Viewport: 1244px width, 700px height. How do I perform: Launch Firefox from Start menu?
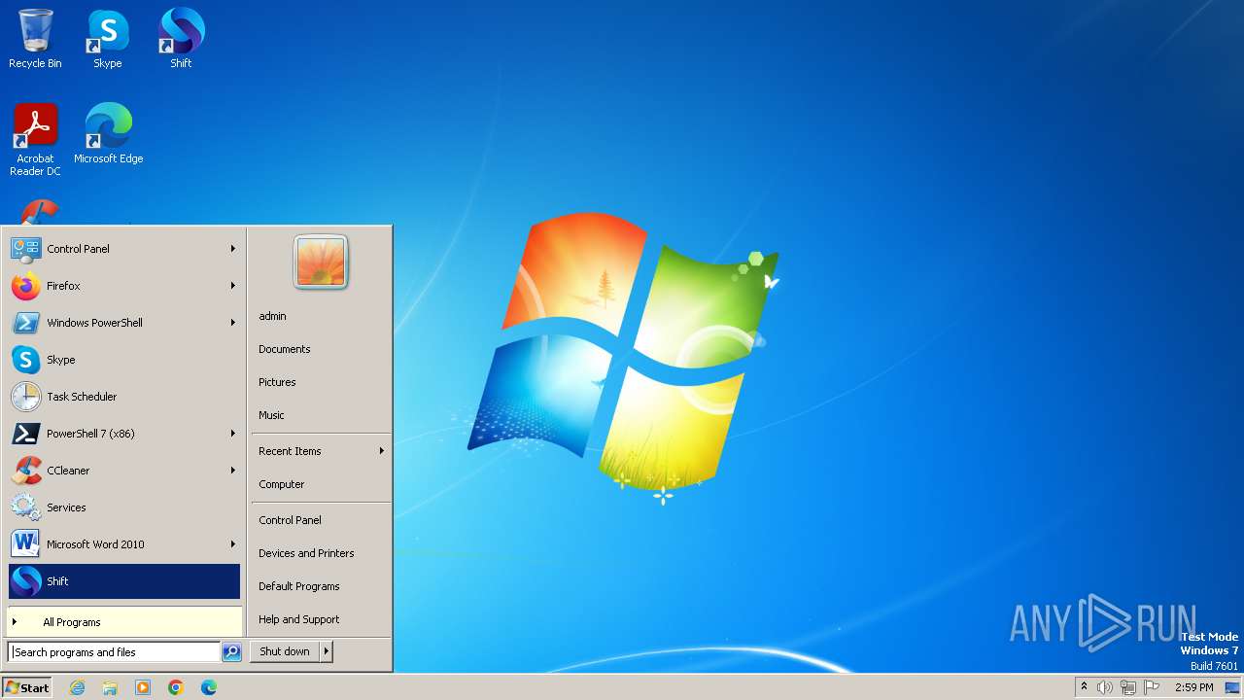[x=124, y=286]
